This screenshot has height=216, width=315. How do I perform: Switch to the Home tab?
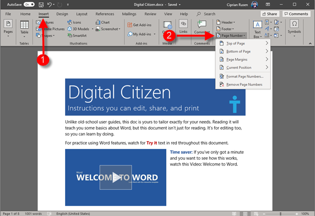tap(25, 14)
